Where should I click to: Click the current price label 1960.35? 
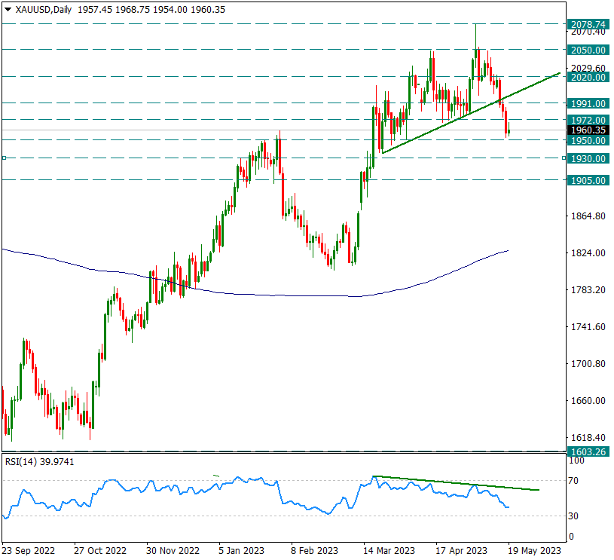pyautogui.click(x=588, y=130)
